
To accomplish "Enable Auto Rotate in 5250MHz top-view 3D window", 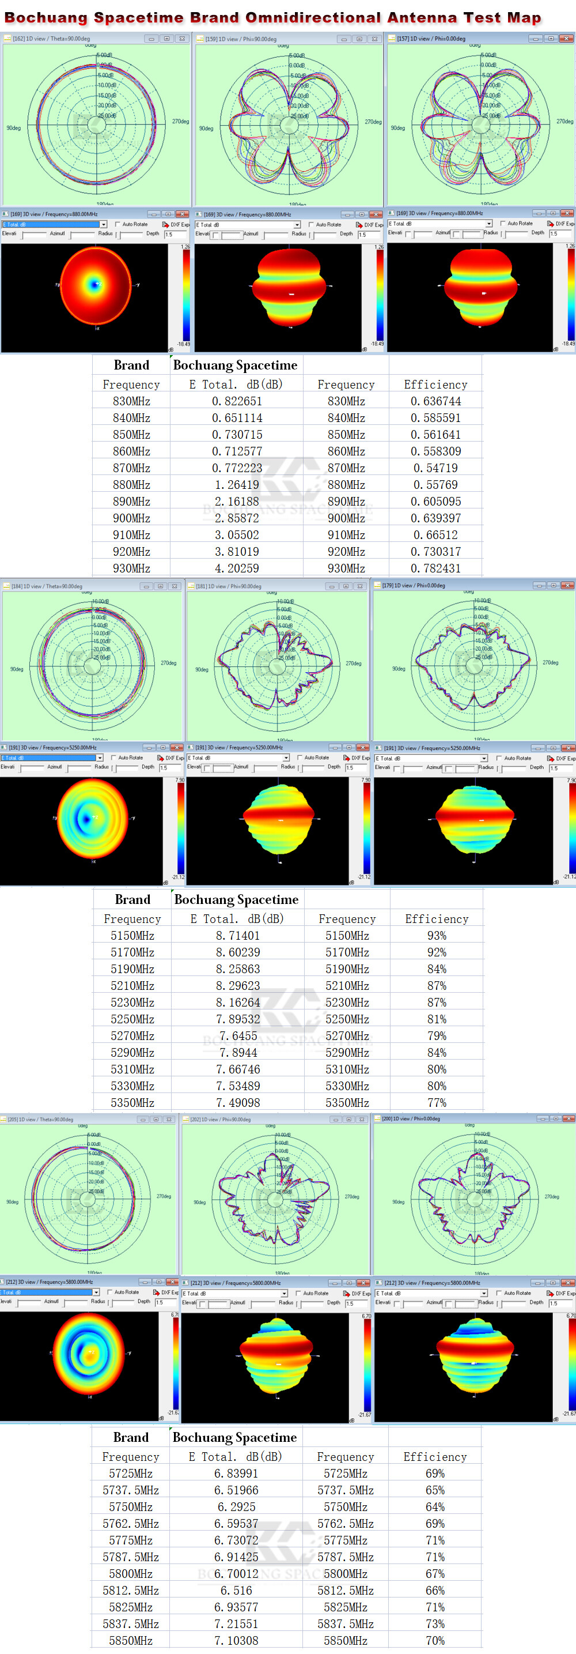I will [x=113, y=758].
